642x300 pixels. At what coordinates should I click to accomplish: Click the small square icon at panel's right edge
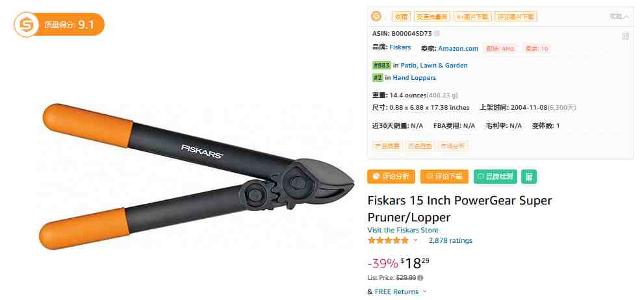625,36
